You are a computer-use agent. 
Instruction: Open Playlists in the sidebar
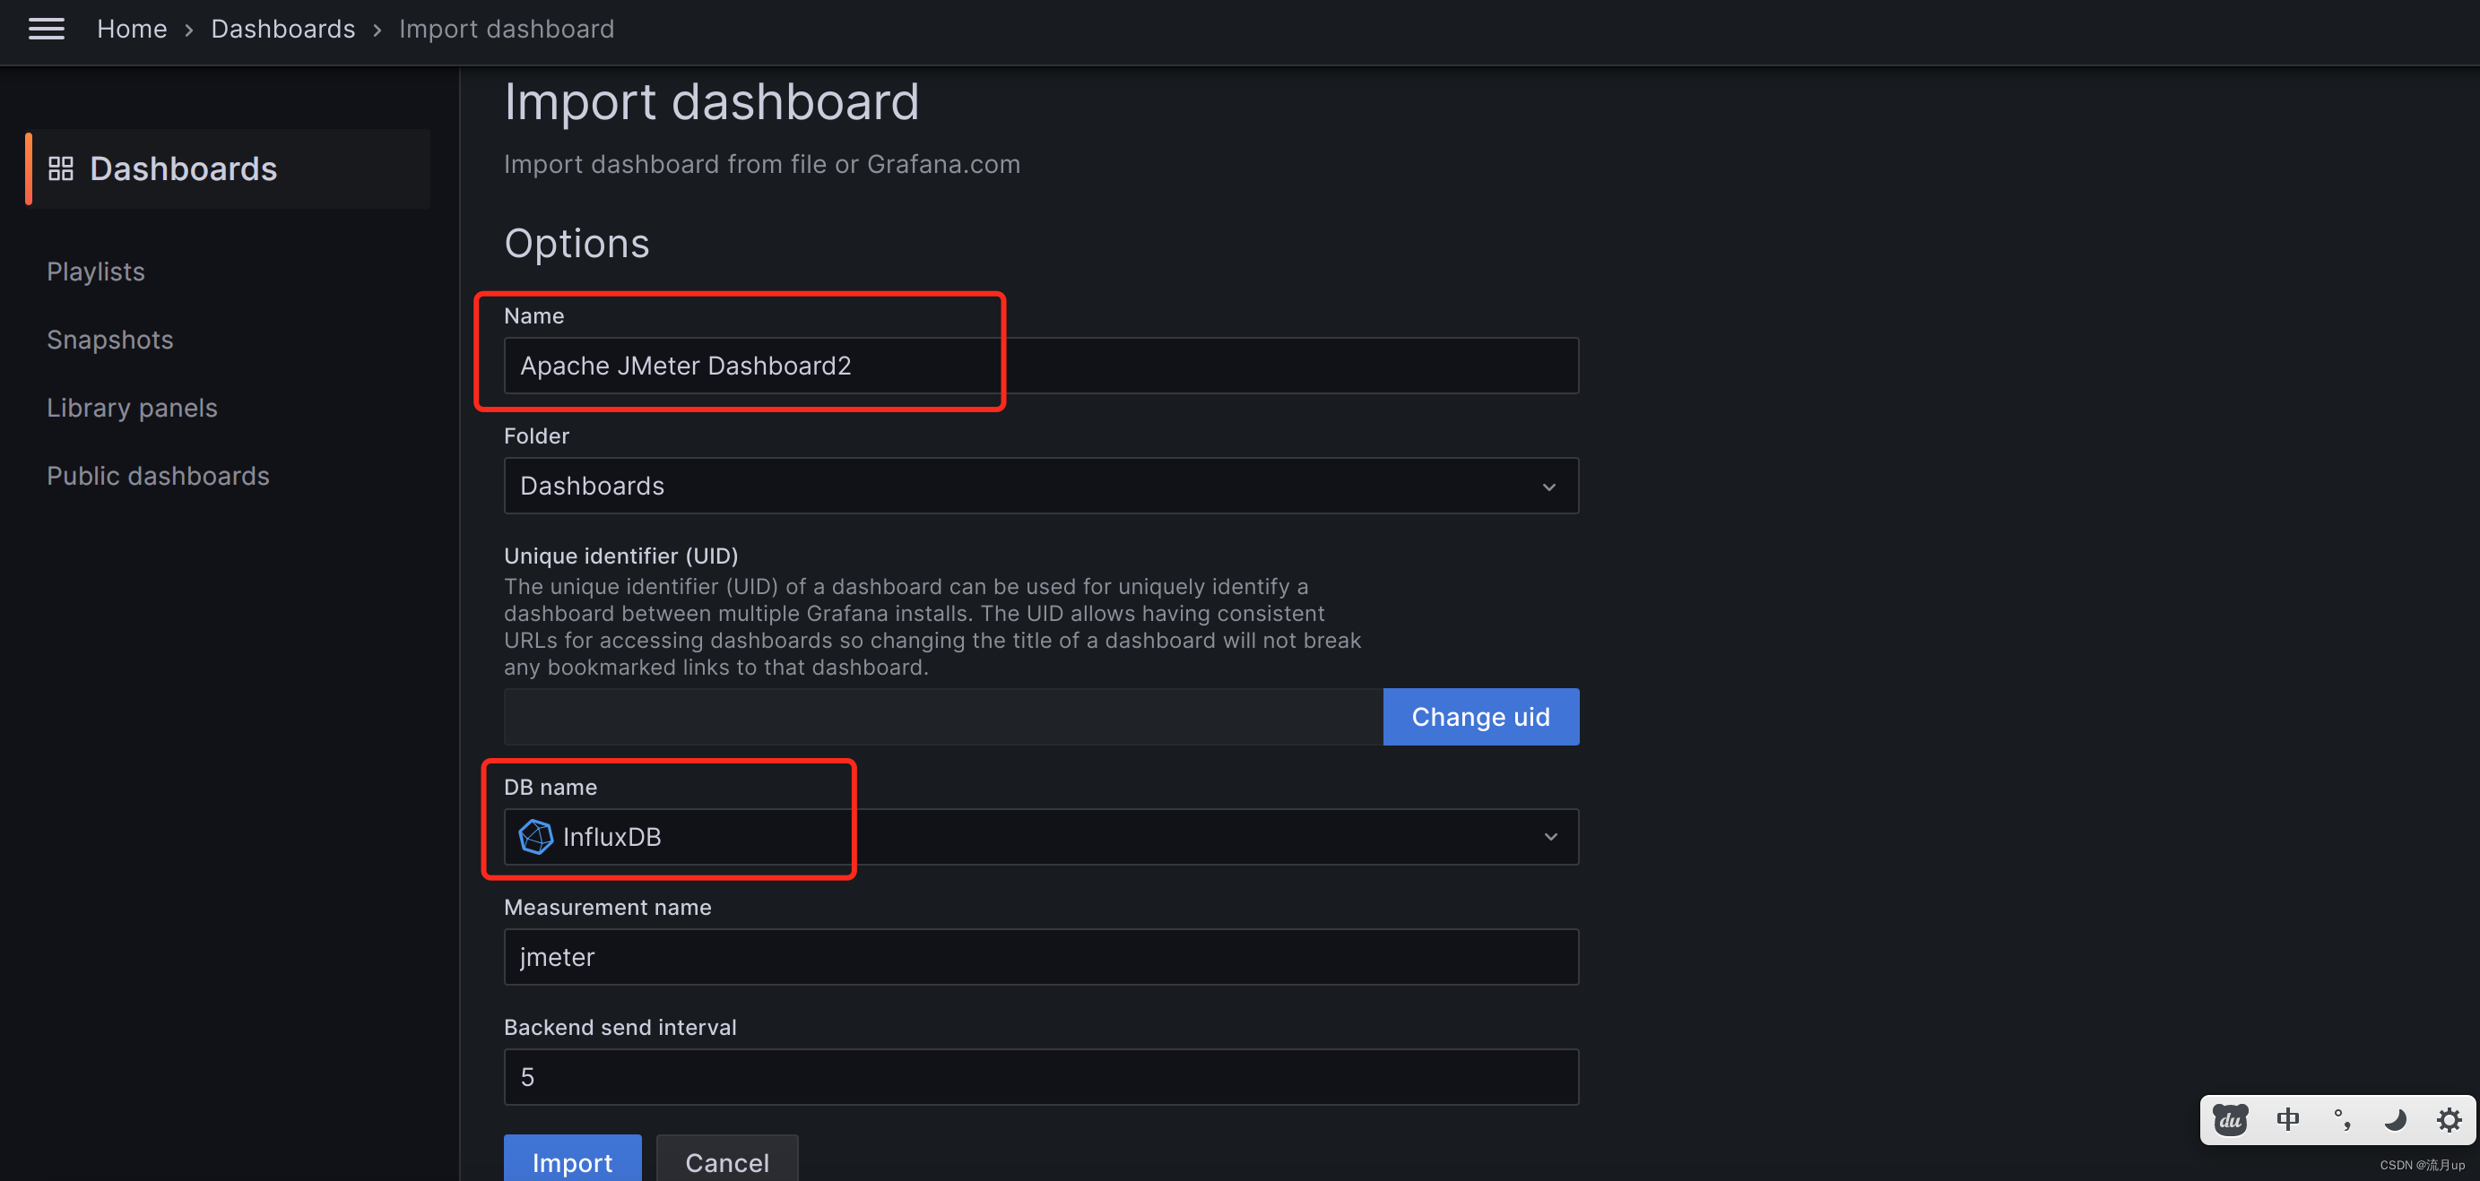(95, 272)
